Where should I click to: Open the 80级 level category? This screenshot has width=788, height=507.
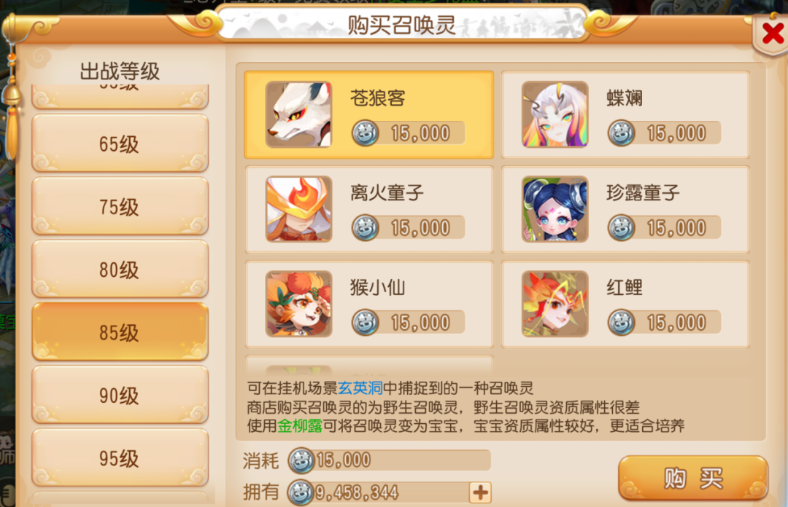point(120,270)
